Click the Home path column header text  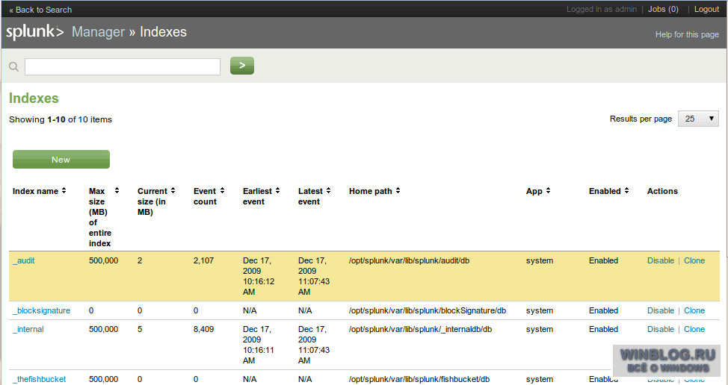371,191
